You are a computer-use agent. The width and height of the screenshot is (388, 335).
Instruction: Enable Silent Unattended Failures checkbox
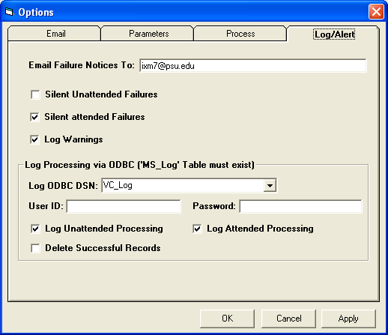[35, 94]
